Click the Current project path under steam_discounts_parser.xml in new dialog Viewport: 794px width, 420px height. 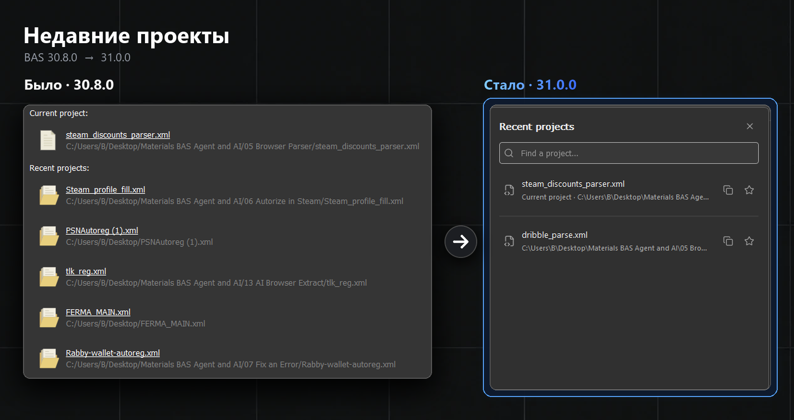(615, 197)
